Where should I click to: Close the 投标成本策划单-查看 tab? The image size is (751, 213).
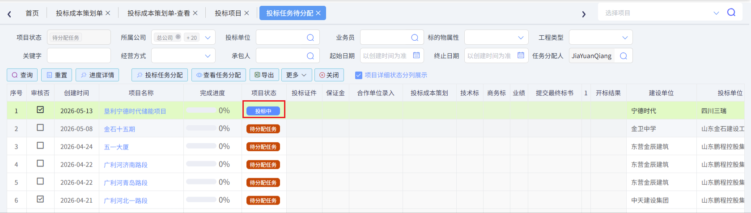195,13
